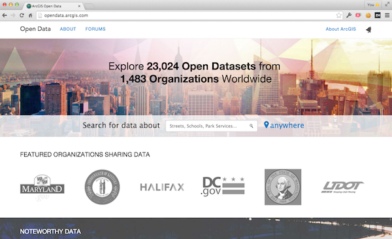Image resolution: width=392 pixels, height=239 pixels.
Task: Select the UDOT organization logo
Action: point(342,187)
